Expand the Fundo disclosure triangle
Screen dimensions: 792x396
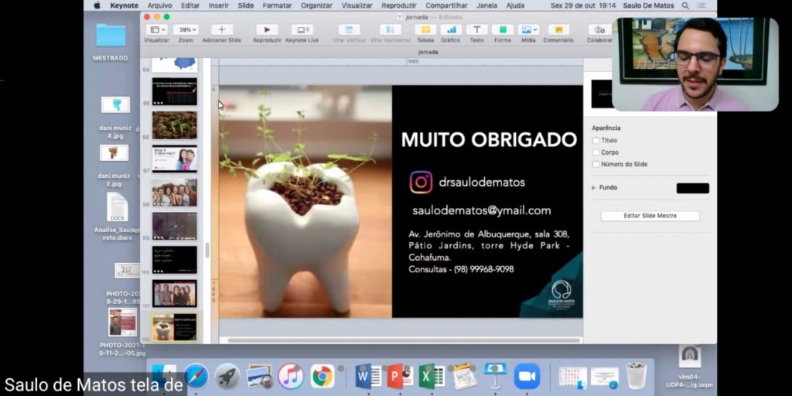[x=594, y=188]
